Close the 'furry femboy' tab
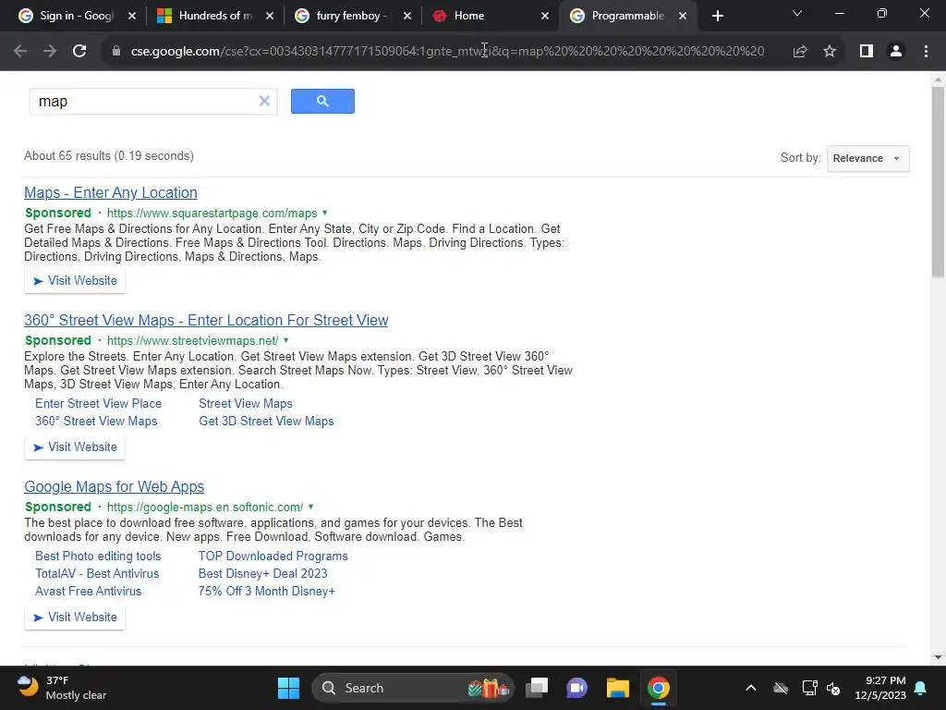This screenshot has width=946, height=710. coord(407,17)
